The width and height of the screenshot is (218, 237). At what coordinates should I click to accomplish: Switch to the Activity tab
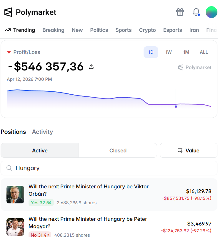(x=42, y=132)
